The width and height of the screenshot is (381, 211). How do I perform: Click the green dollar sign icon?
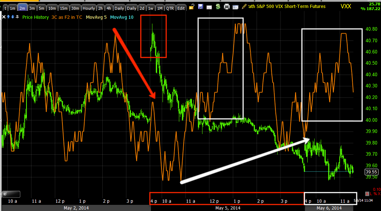point(218,7)
